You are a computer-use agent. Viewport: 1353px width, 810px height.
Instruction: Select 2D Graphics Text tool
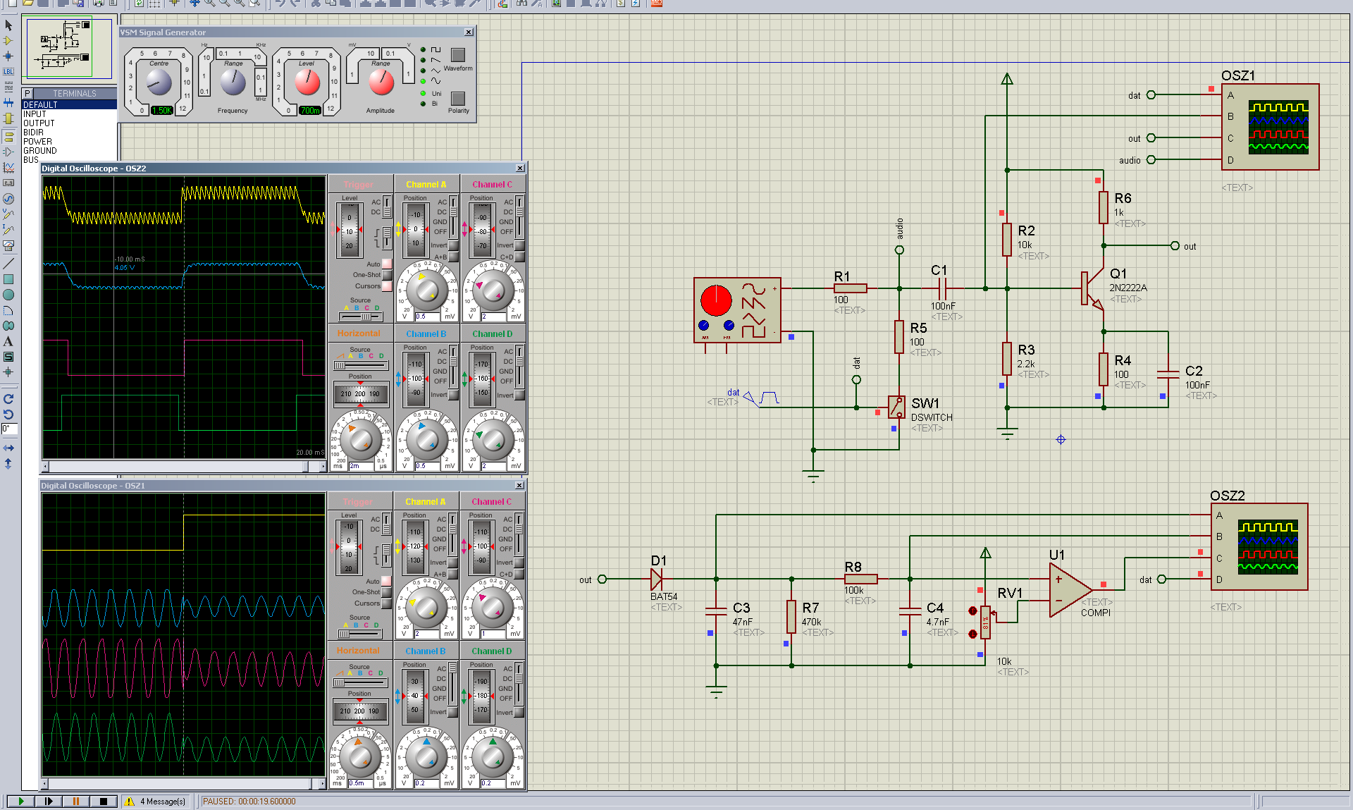coord(8,341)
